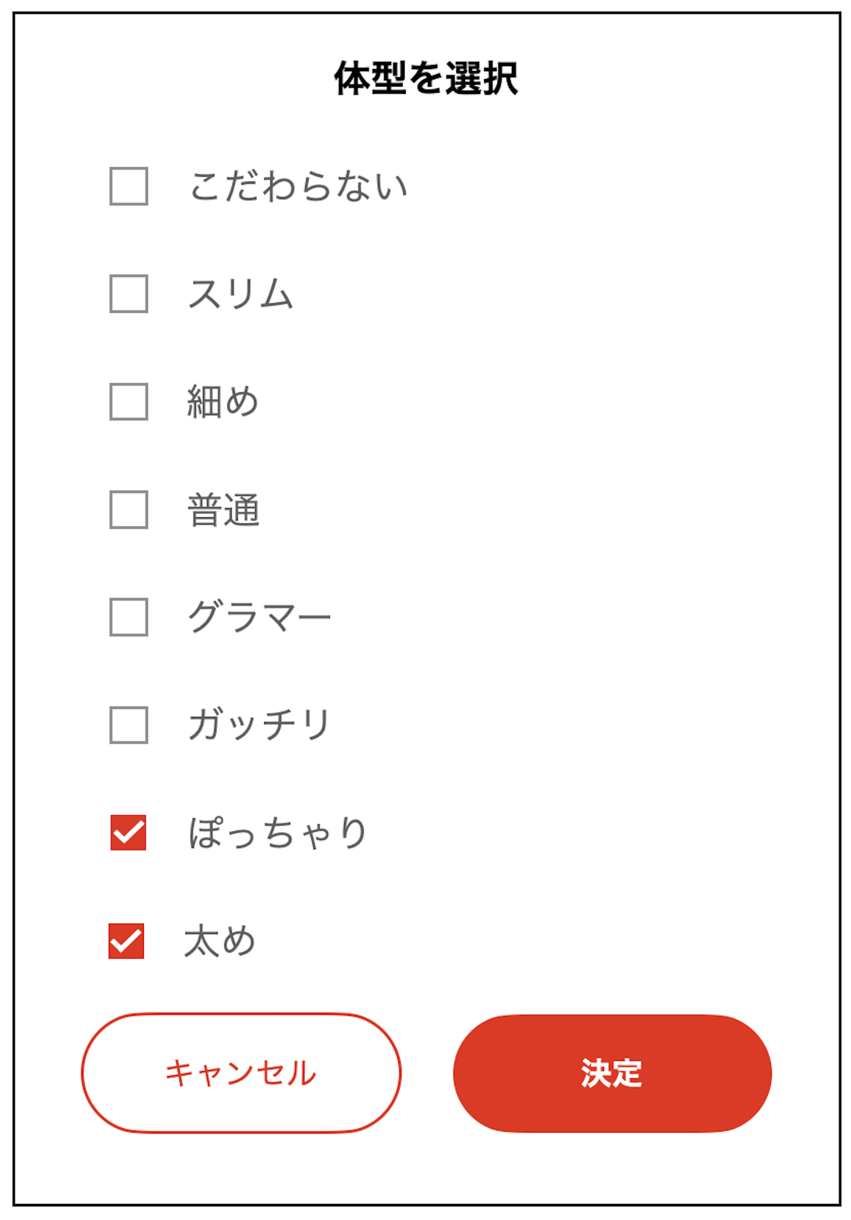Viewport: 851px width, 1220px height.
Task: Tick the ガッチリ checkbox
Action: click(128, 725)
